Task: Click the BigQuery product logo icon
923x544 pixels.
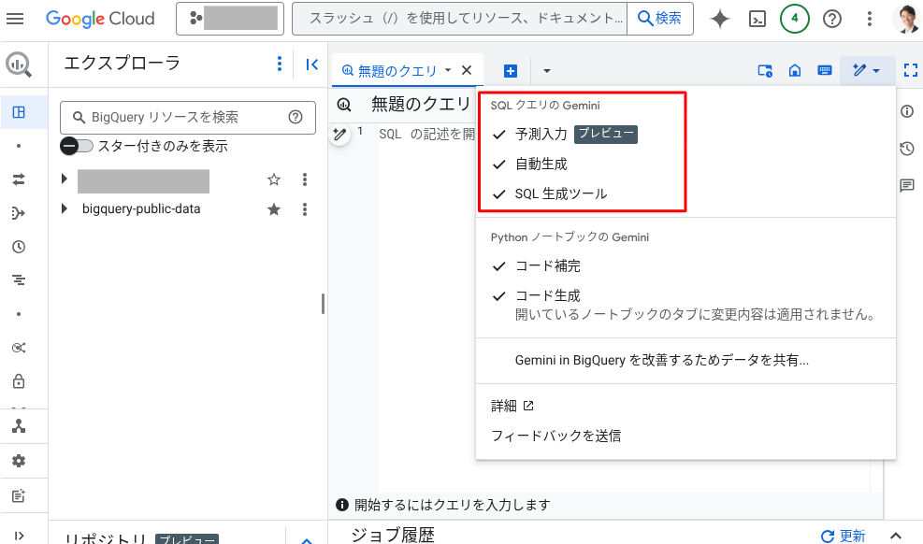Action: click(19, 64)
